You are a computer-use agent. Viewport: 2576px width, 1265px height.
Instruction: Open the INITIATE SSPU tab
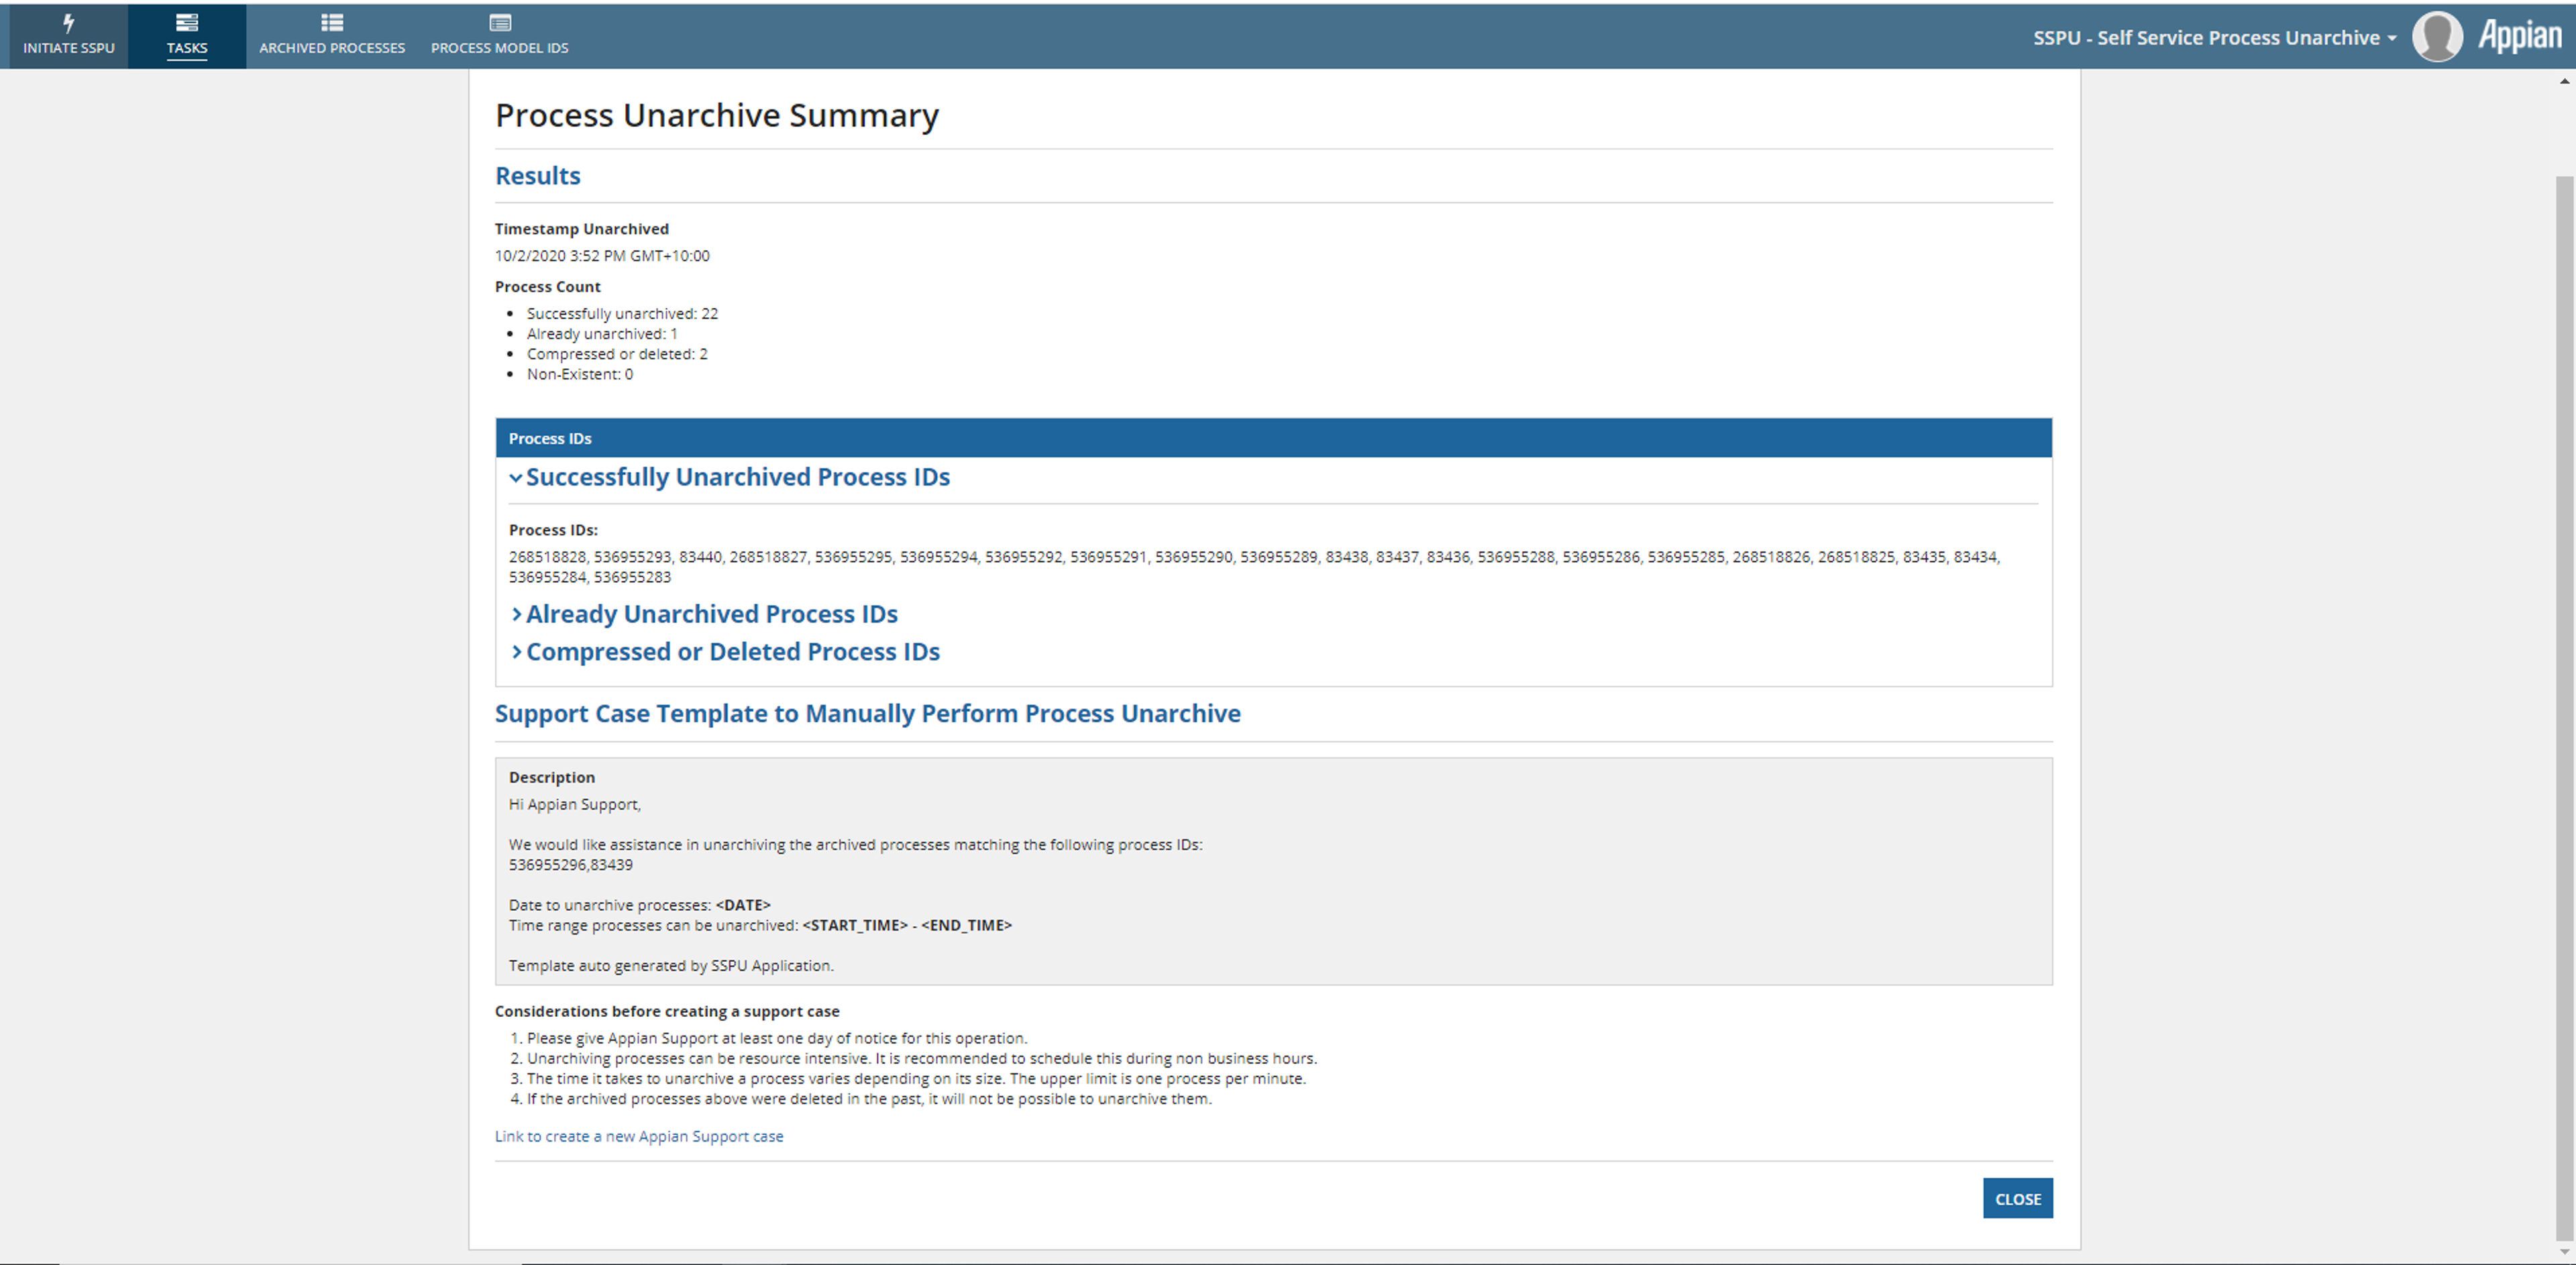click(68, 36)
